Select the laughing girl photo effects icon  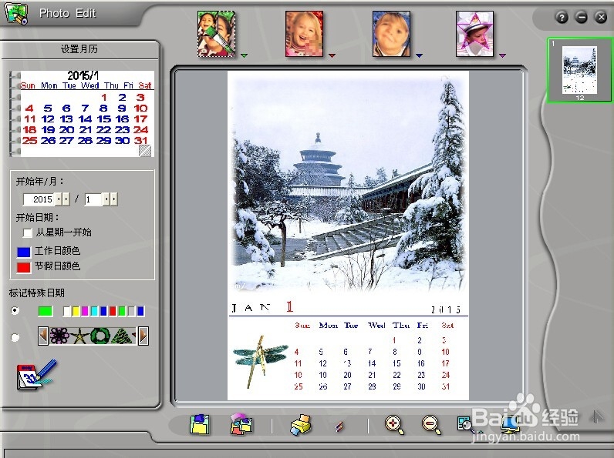(x=304, y=34)
